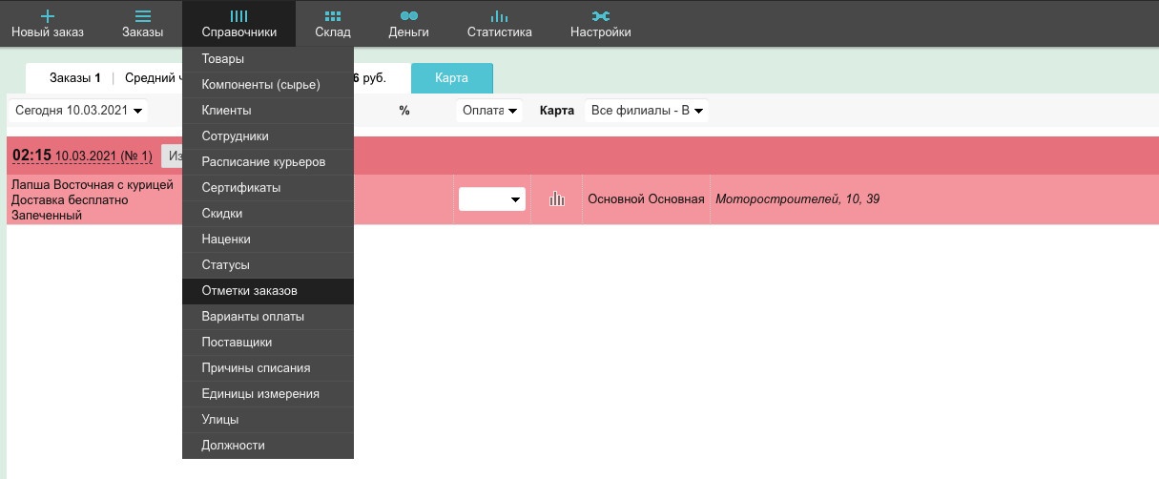Expand the Сегодня 10.03.2021 date dropdown
This screenshot has height=479, width=1159.
pos(80,111)
